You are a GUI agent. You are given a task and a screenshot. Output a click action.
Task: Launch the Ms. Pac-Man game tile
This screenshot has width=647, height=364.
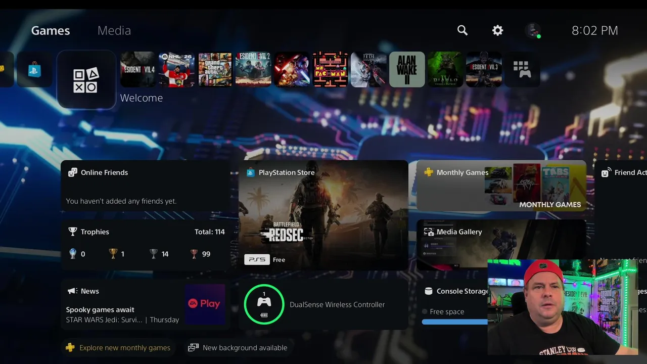coord(330,69)
